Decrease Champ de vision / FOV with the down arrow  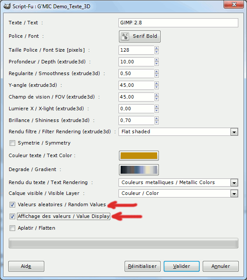pyautogui.click(x=157, y=99)
